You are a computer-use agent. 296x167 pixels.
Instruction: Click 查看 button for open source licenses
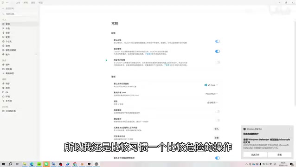point(217,138)
